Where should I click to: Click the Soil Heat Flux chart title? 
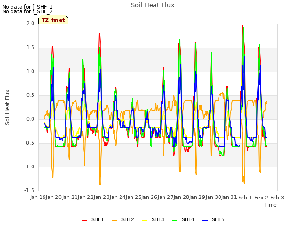point(153,5)
